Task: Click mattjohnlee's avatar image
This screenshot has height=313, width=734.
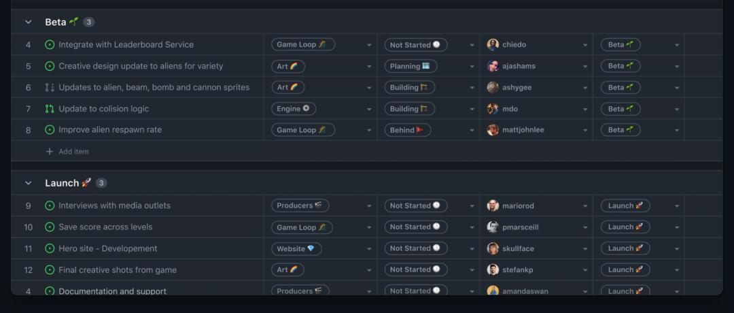Action: coord(493,130)
